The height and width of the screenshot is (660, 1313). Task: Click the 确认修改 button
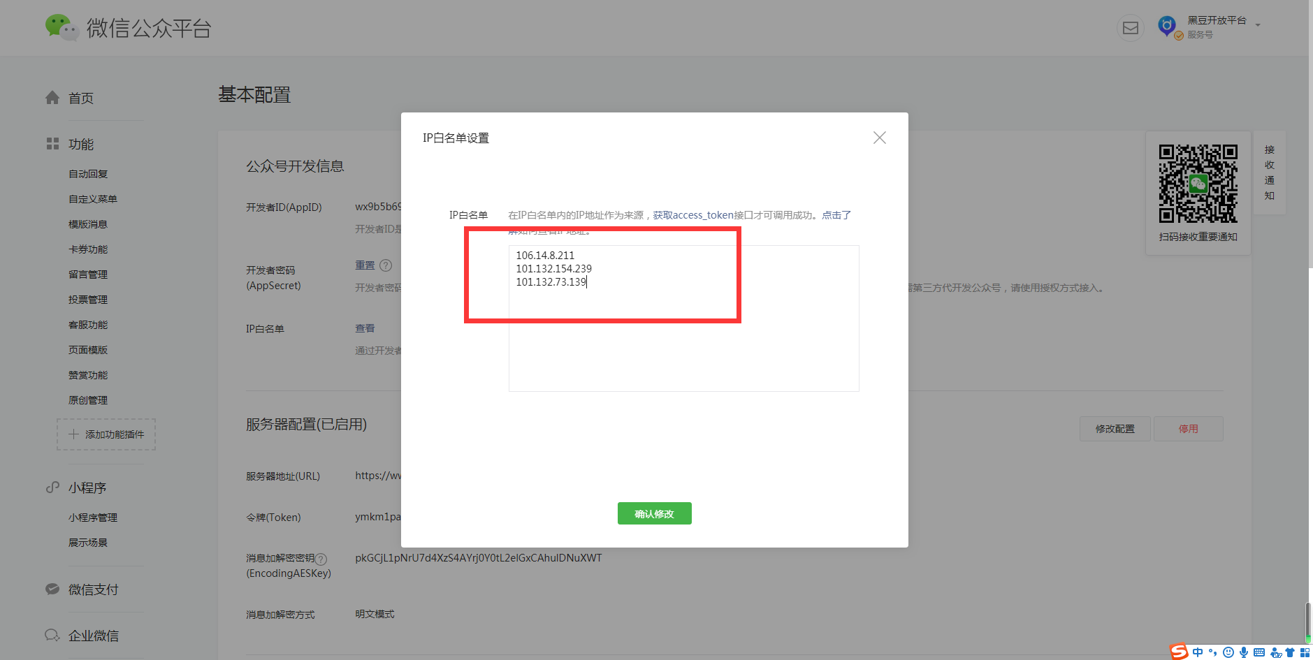coord(654,513)
